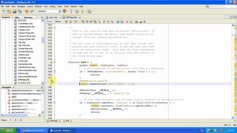Click the Next Bookmark icon
This screenshot has width=237, height=133.
click(108, 22)
